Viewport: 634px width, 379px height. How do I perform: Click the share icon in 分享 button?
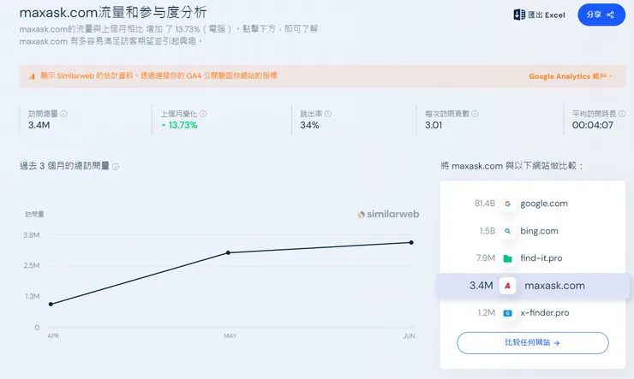pos(610,15)
